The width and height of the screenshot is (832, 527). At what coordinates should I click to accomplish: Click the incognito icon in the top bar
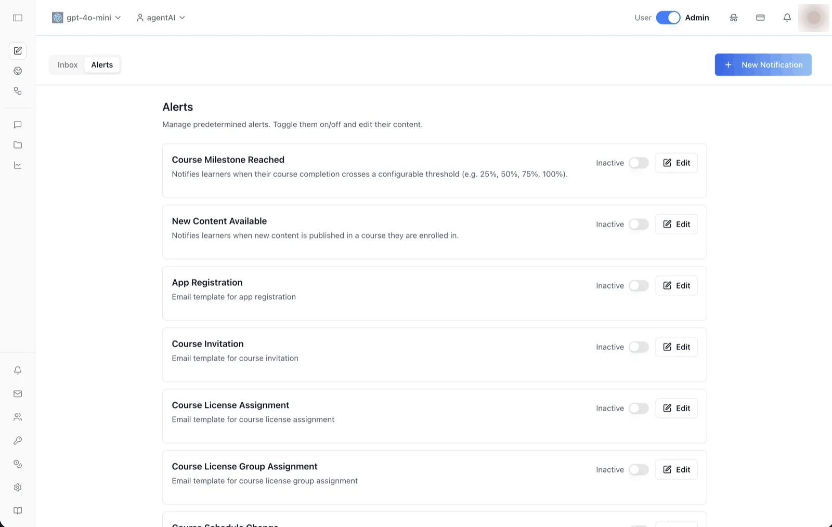point(734,18)
